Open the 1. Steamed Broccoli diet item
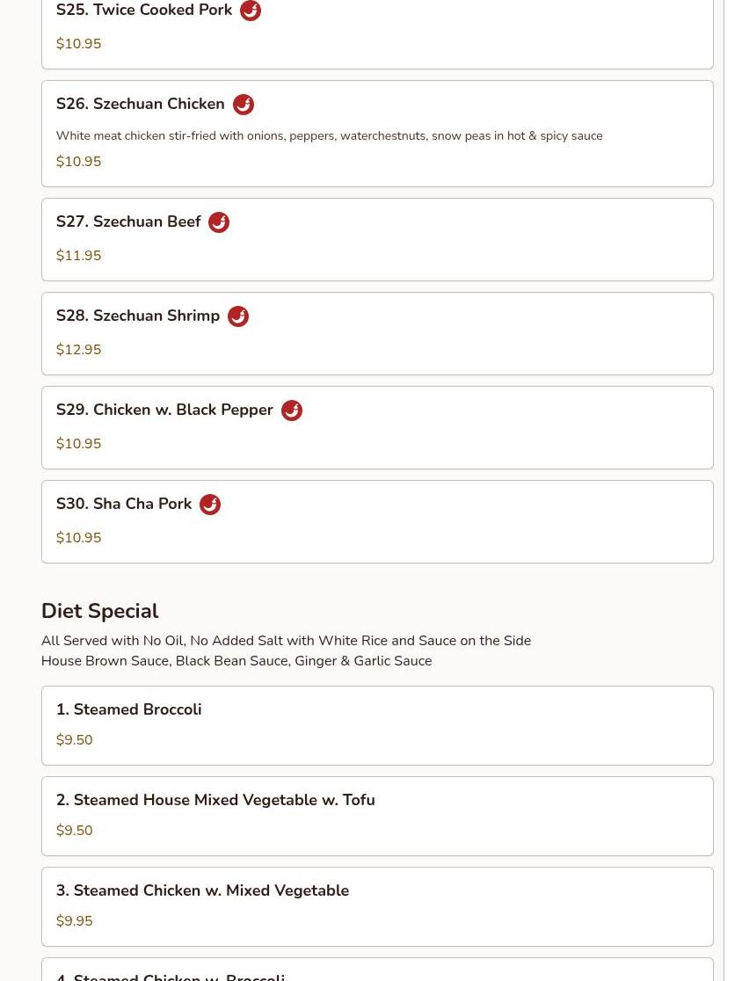 tap(377, 726)
